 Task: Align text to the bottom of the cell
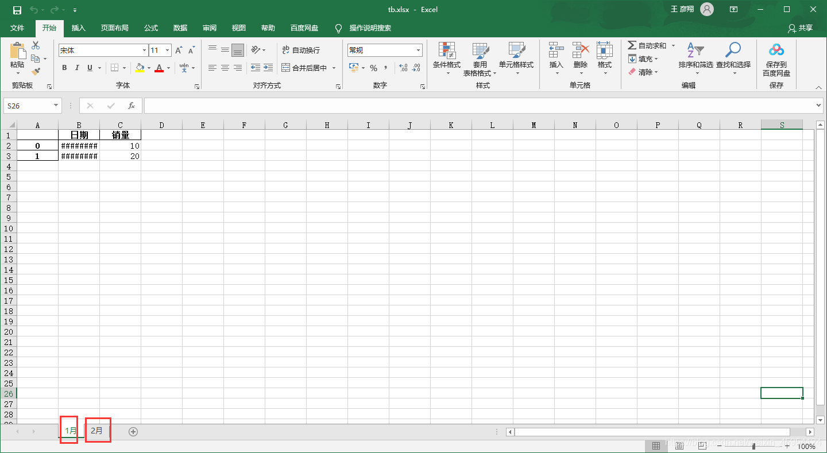(x=238, y=50)
